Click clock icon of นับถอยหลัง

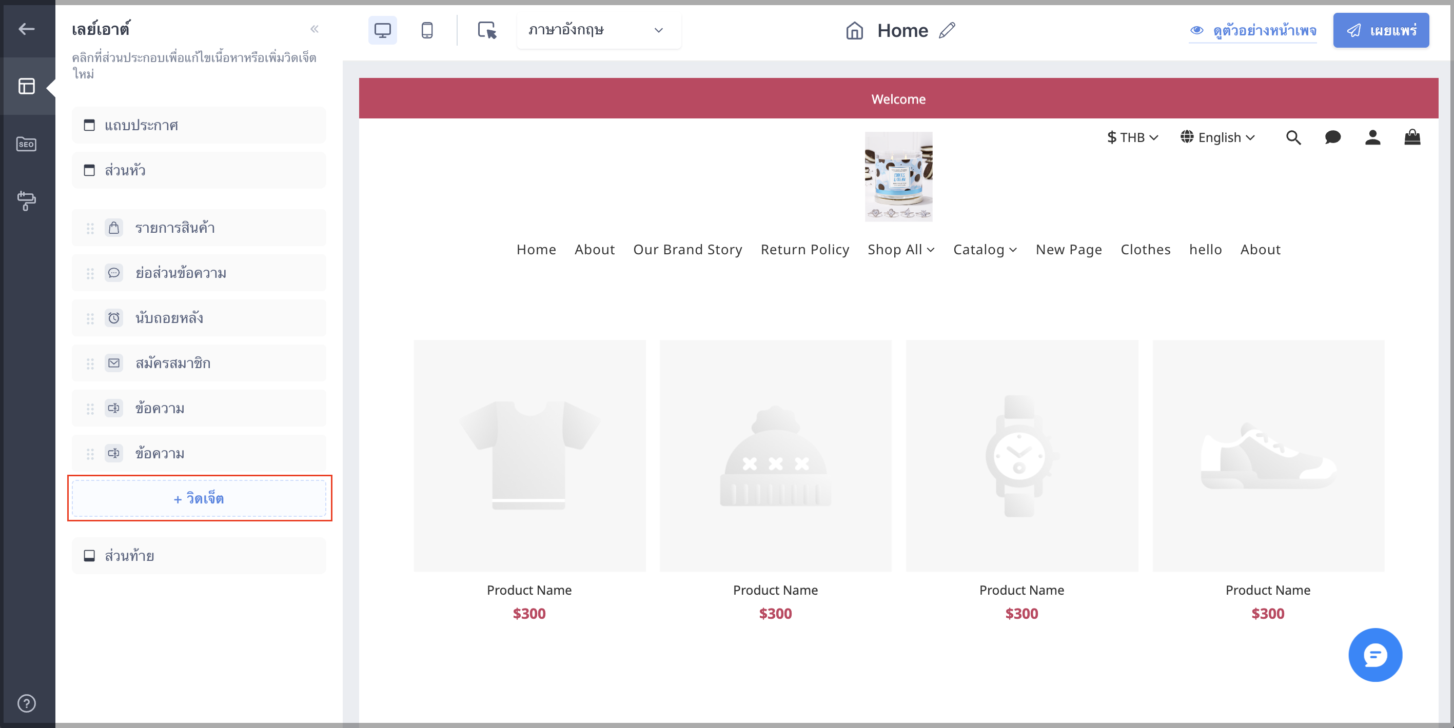(x=114, y=318)
